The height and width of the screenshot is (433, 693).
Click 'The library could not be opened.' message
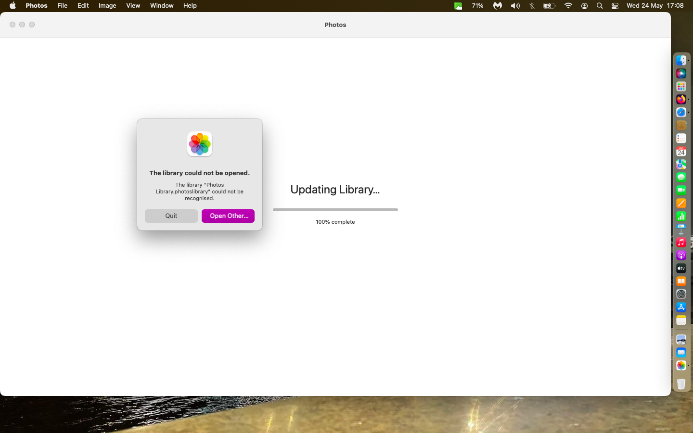(200, 173)
